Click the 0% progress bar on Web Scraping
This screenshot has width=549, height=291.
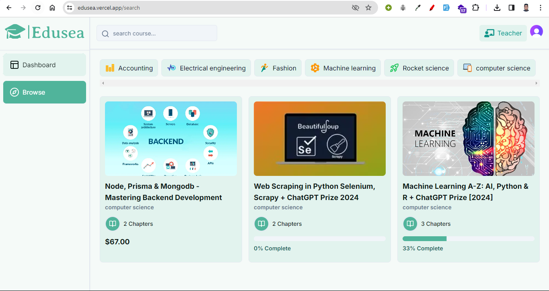(320, 239)
